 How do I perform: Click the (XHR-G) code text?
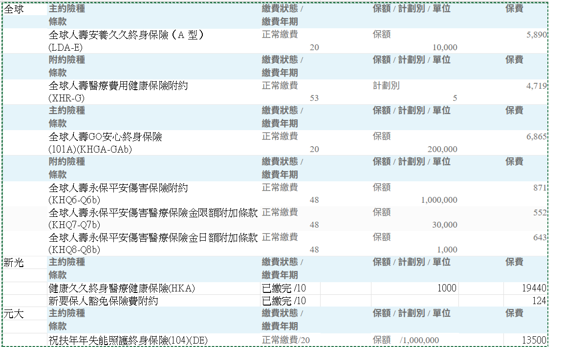66,98
